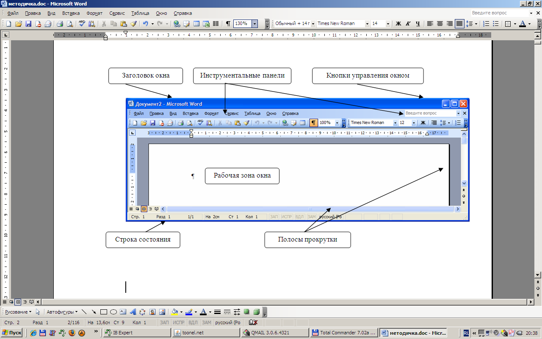Align text left
This screenshot has height=339, width=542.
click(x=430, y=24)
